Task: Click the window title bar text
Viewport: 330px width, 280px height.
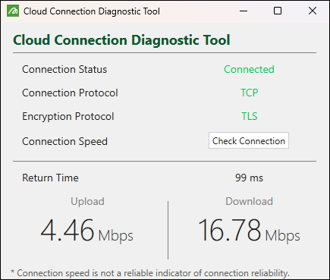Action: click(x=92, y=11)
